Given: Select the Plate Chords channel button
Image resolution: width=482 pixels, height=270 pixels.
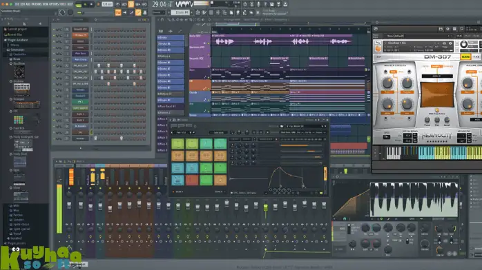Looking at the screenshot, I should pyautogui.click(x=81, y=59).
